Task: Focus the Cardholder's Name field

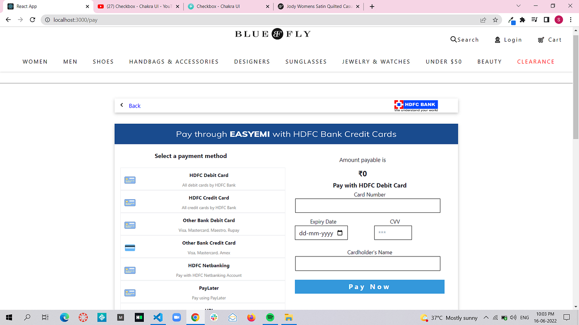Action: [368, 264]
